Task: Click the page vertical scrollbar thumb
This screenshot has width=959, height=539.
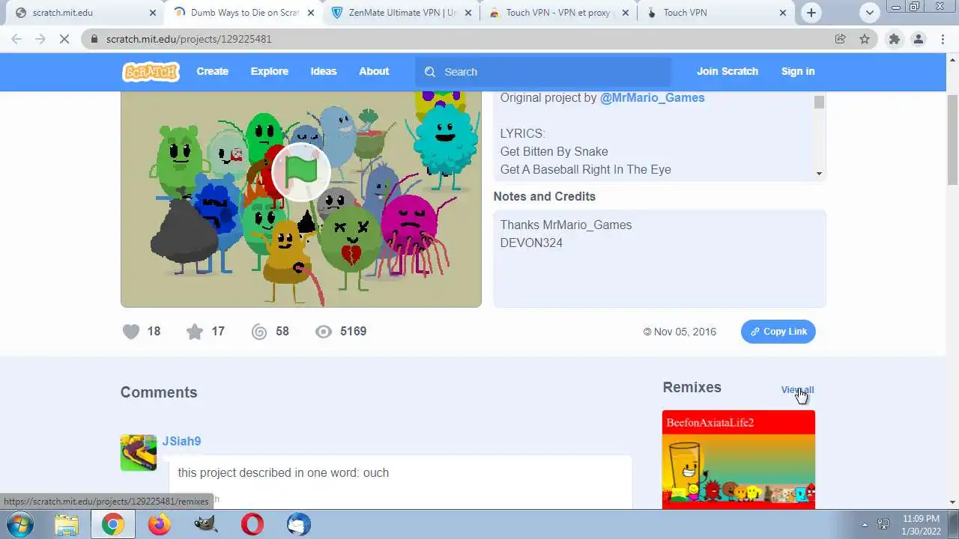Action: pos(952,138)
